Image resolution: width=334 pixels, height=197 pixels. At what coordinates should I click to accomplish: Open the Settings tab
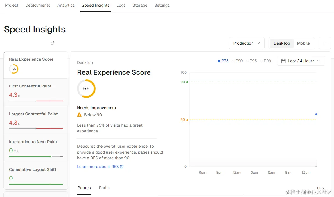162,5
